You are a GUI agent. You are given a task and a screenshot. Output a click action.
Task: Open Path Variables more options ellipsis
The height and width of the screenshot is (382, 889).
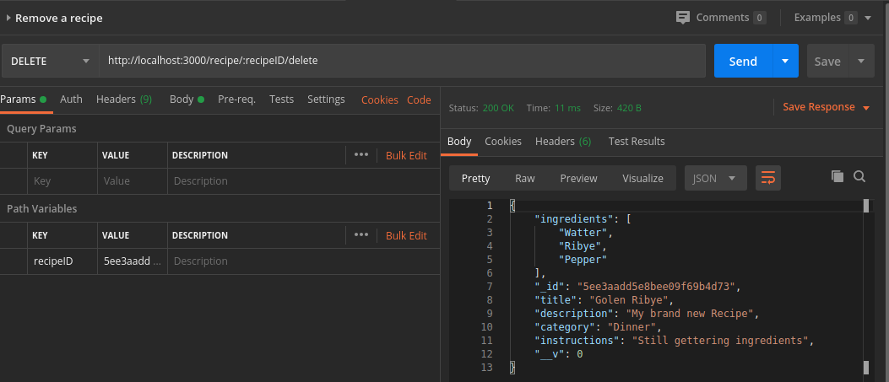pos(361,234)
